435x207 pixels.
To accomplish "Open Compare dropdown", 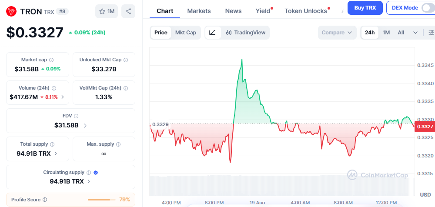I will [337, 33].
